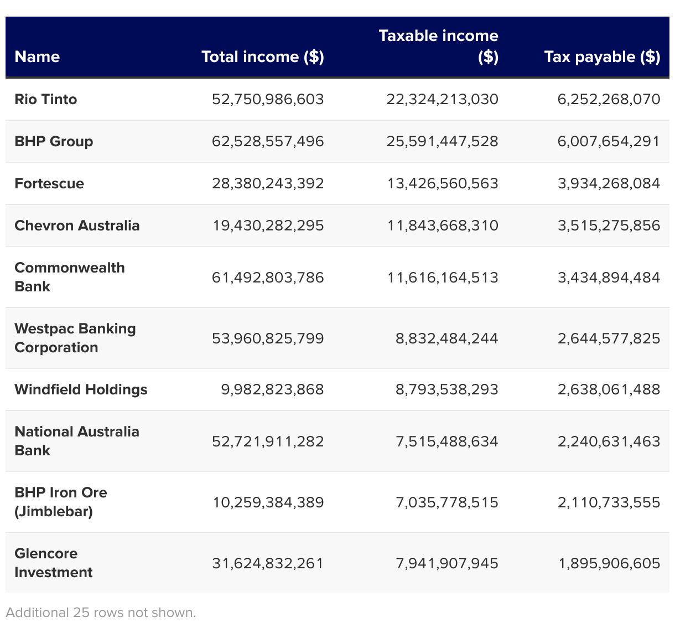Select Windfield Holdings total income 9,982,823,868
This screenshot has height=627, width=675.
(x=272, y=389)
